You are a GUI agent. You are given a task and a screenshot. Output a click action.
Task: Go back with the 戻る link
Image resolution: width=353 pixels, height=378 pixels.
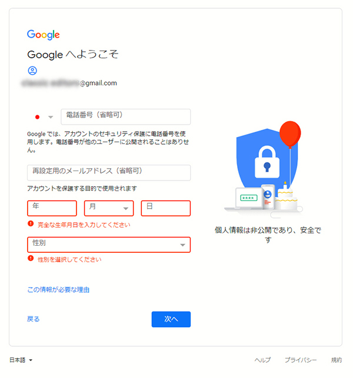tap(34, 319)
